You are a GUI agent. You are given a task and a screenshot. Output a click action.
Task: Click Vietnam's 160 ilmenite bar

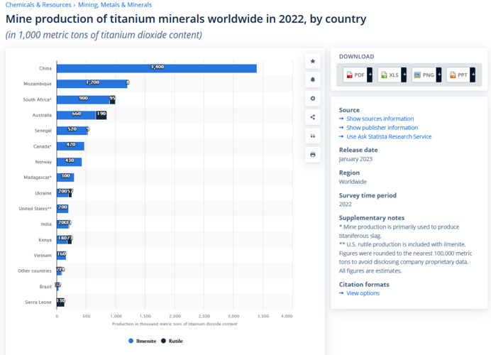tap(61, 256)
